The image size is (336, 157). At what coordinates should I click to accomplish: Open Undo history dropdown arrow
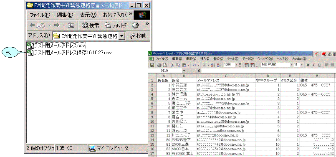tap(198, 65)
